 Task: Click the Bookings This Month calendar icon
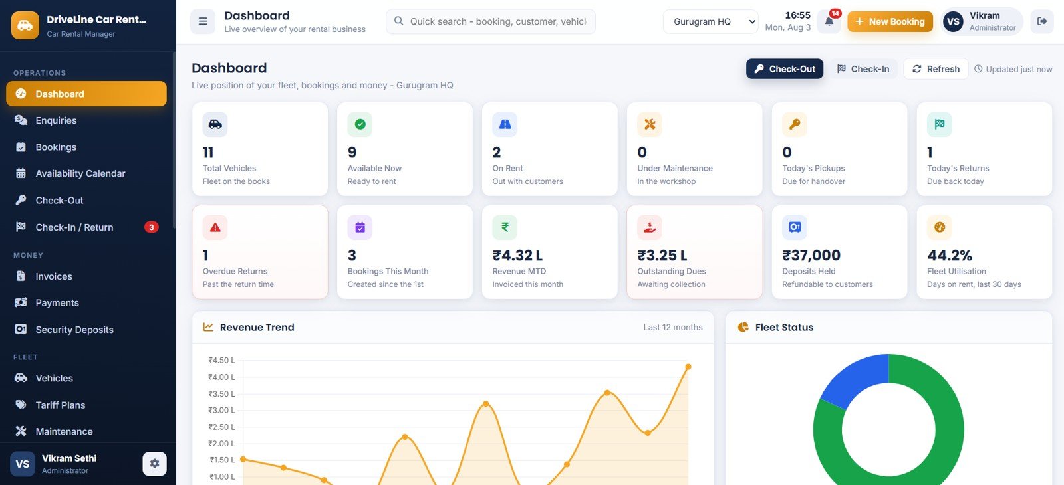click(x=360, y=227)
